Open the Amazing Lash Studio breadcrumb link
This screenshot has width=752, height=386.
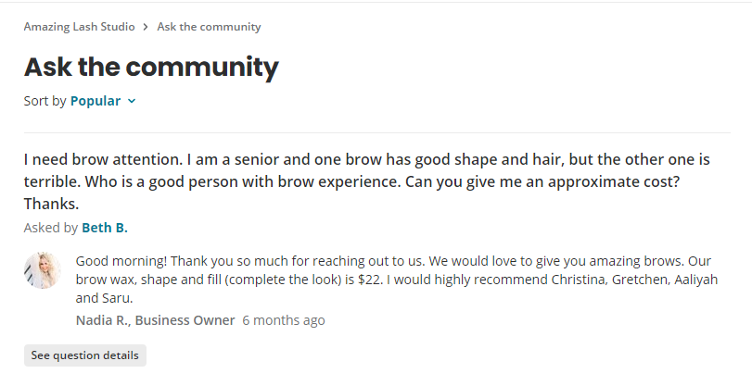(x=79, y=27)
